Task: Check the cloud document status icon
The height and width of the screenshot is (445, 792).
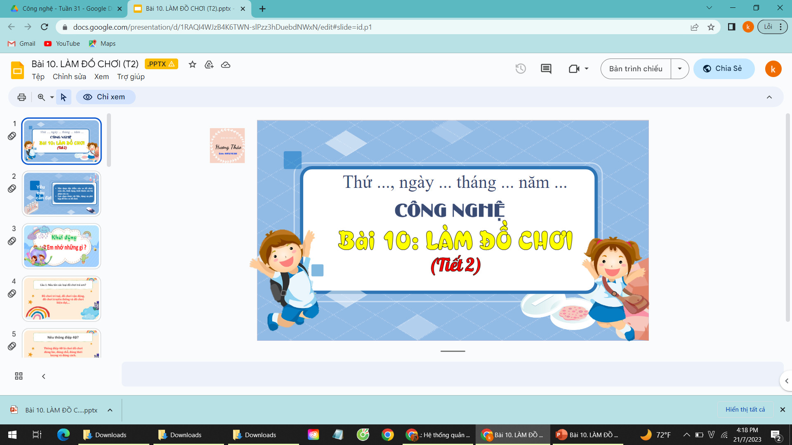Action: coord(226,64)
